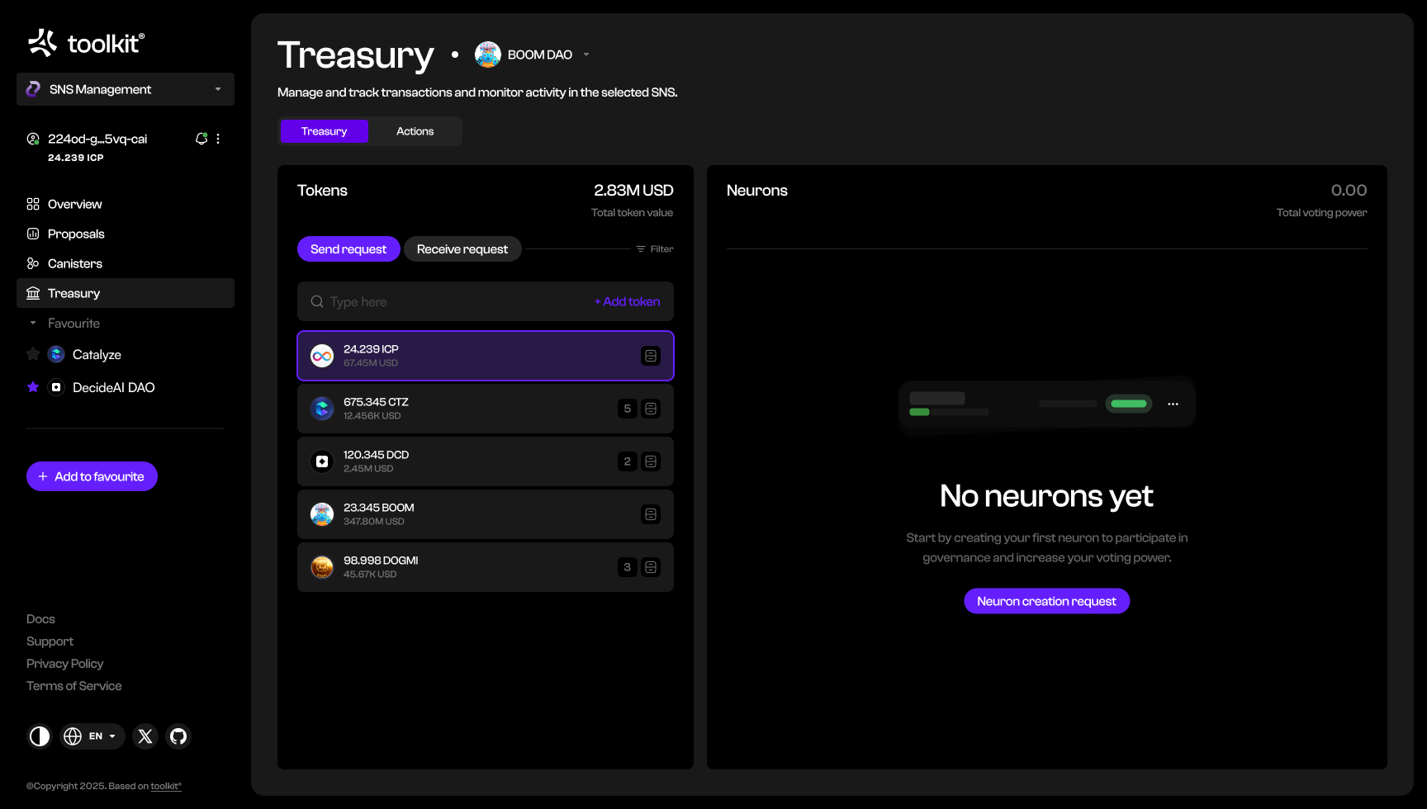Screen dimensions: 1427x809
Task: Open the Docs link
Action: click(x=40, y=619)
